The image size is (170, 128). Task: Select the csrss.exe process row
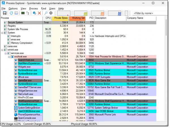[x=78, y=46]
